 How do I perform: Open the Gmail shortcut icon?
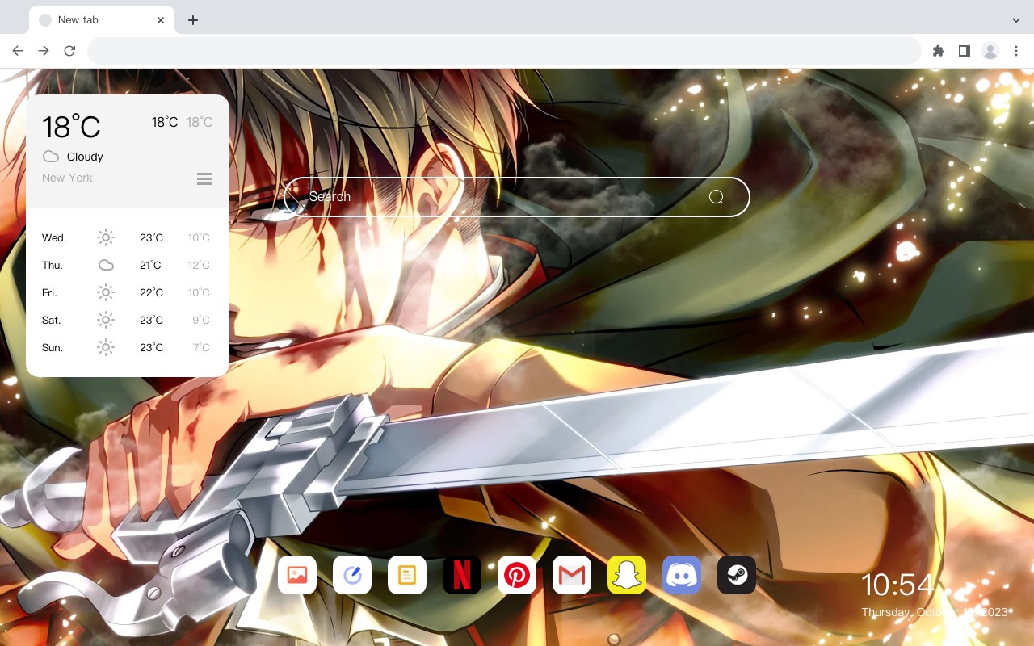click(572, 575)
